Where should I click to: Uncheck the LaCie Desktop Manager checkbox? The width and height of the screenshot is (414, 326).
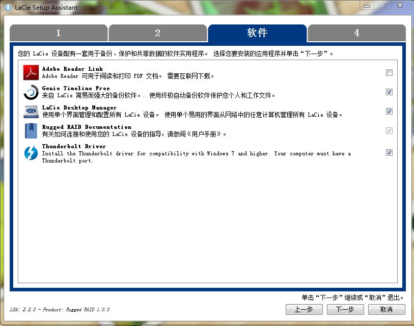point(389,112)
